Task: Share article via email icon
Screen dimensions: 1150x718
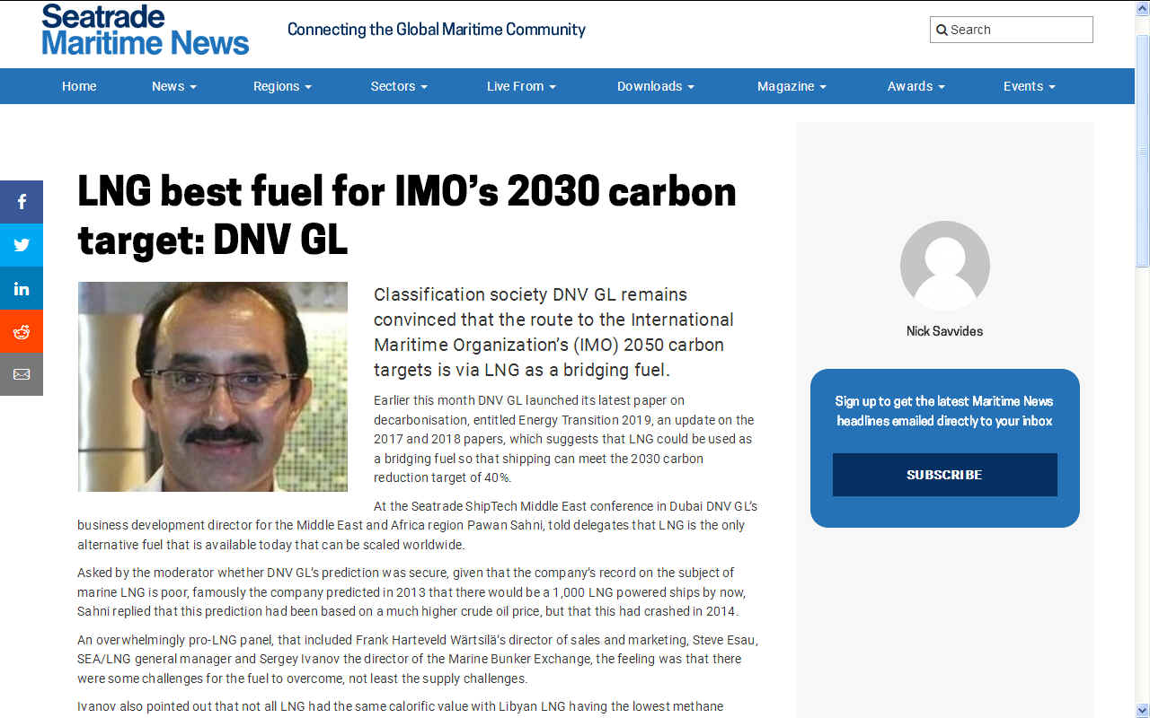Action: (x=22, y=374)
